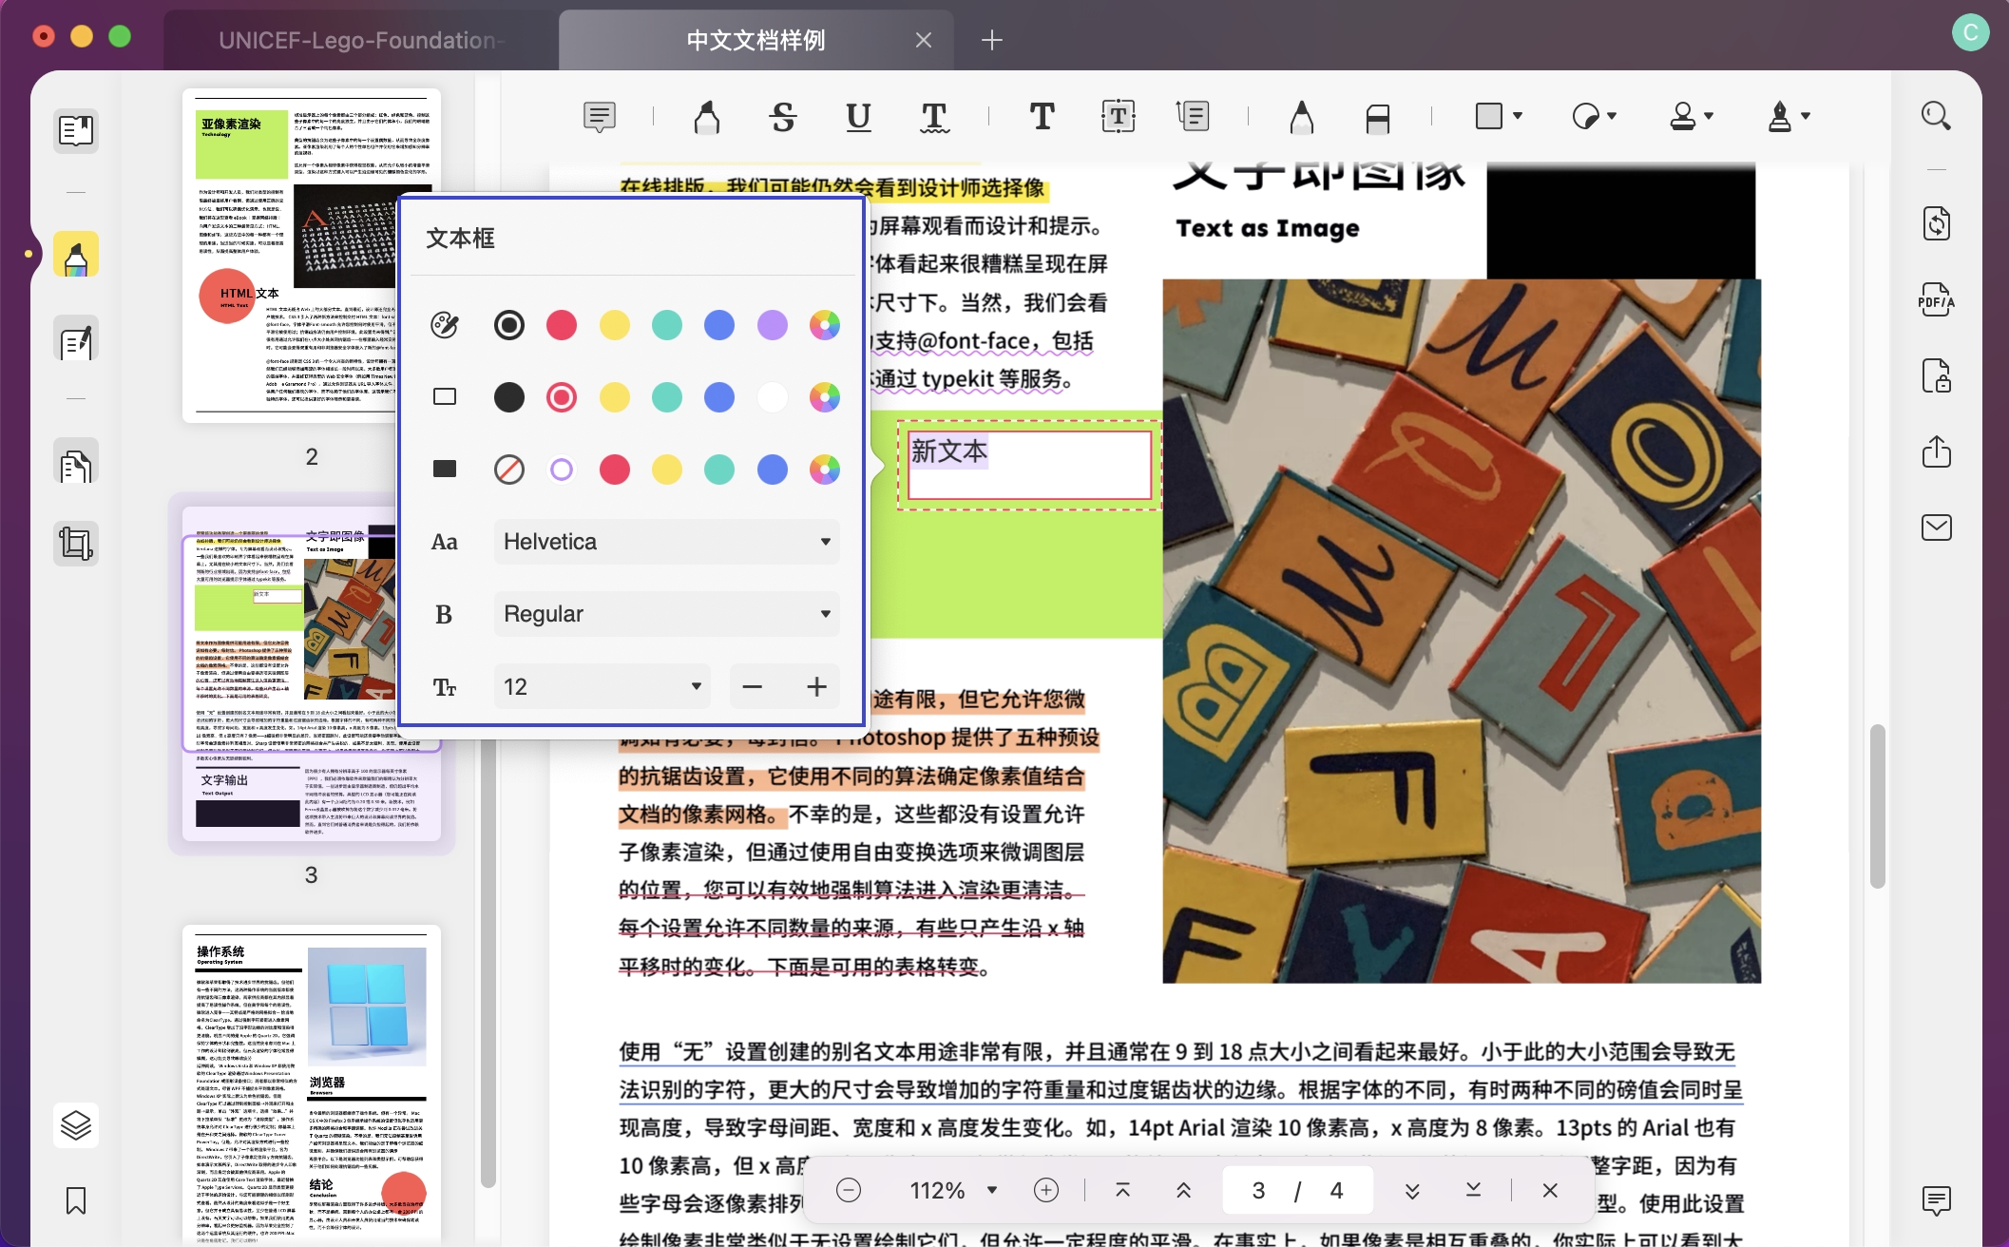
Task: Go to the first page
Action: (x=1122, y=1190)
